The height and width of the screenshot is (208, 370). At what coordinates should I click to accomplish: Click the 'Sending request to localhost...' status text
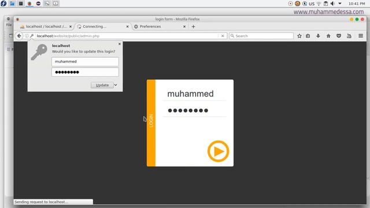pyautogui.click(x=41, y=202)
